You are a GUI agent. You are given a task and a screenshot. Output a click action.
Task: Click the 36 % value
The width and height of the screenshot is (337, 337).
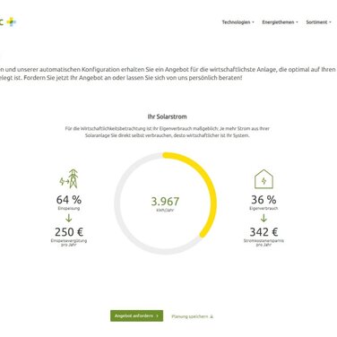click(x=264, y=200)
